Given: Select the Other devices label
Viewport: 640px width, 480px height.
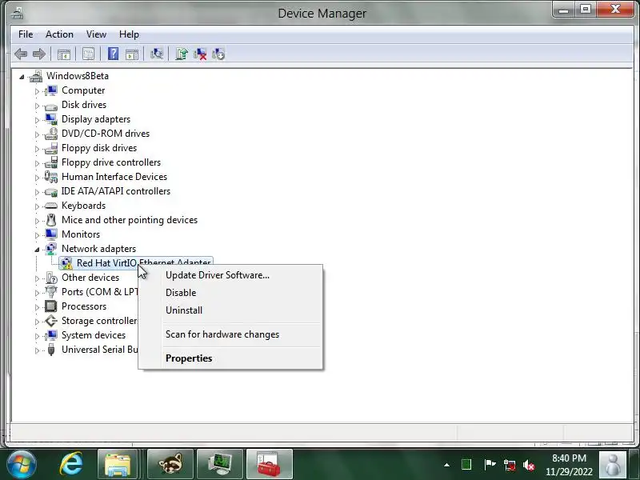Looking at the screenshot, I should [90, 278].
